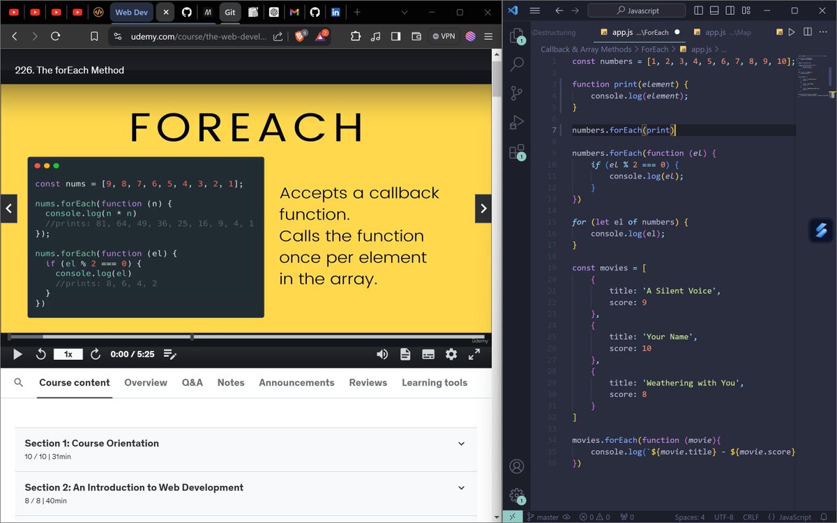Toggle video captions in the player
This screenshot has height=523, width=837.
point(428,354)
